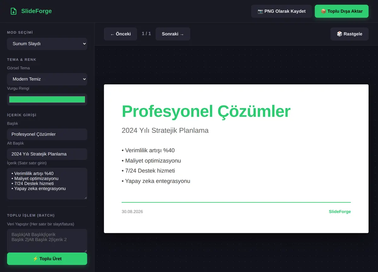
Task: Click the batch Veri Yapıştır textarea
Action: (47, 241)
